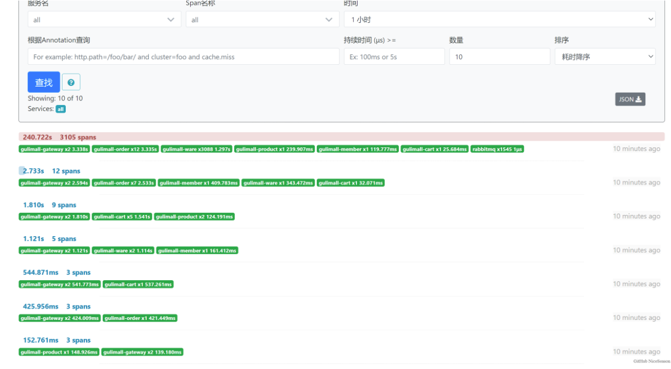This screenshot has height=369, width=671.
Task: Click the gulimall-product x1 148.926ms tag
Action: point(59,352)
